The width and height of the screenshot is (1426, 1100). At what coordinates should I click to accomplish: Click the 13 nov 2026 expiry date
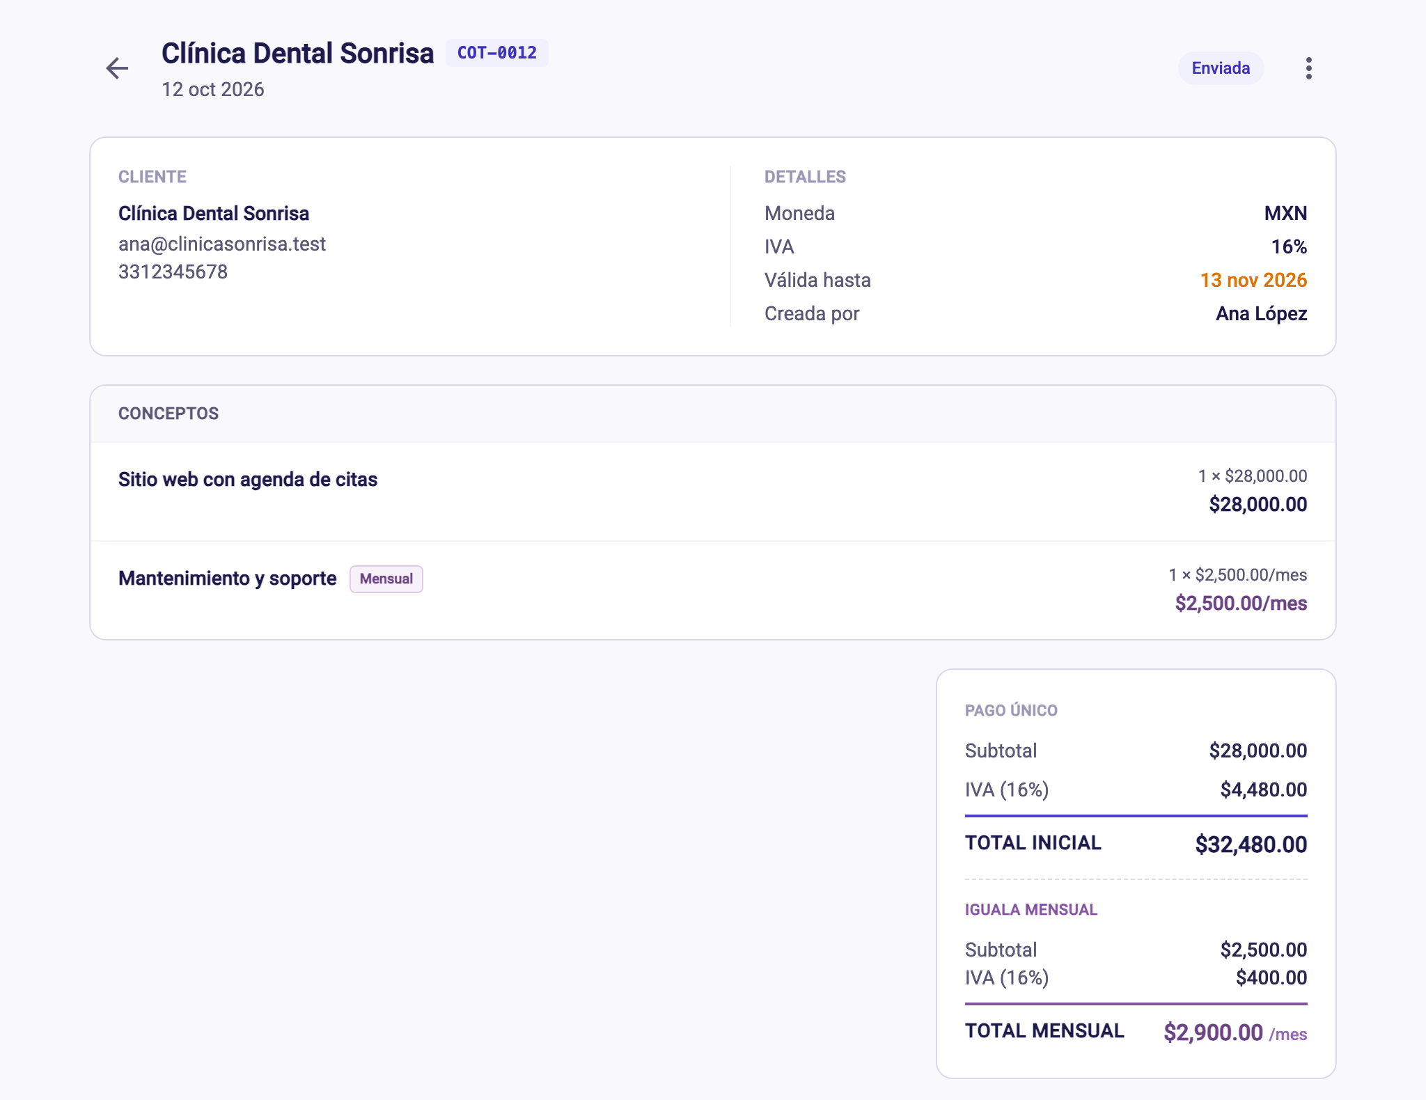[1253, 280]
